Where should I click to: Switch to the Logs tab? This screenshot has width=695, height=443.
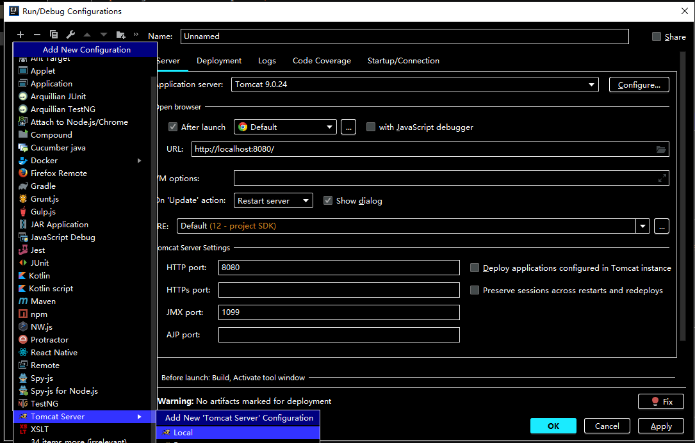267,61
